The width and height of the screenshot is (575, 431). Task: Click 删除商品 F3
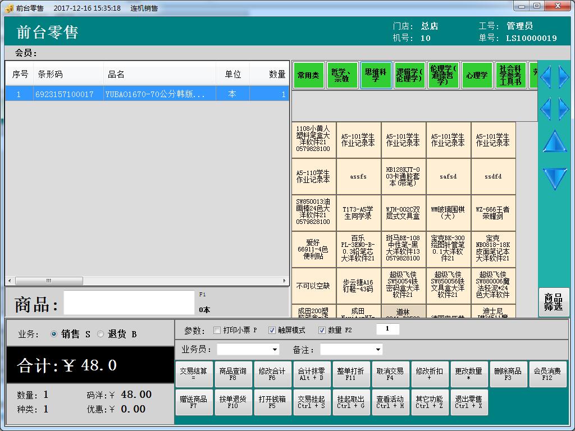pos(508,374)
